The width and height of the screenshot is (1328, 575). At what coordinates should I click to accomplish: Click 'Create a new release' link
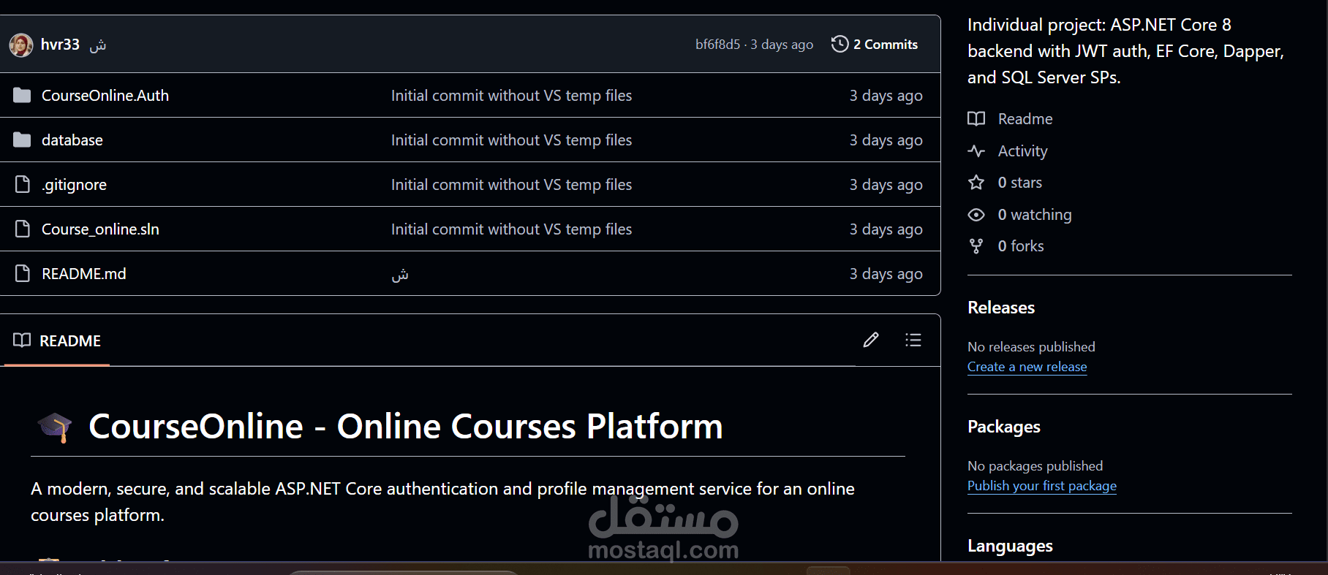tap(1027, 367)
